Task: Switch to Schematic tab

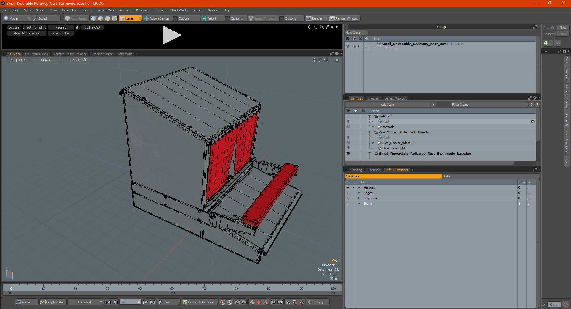Action: coord(125,54)
